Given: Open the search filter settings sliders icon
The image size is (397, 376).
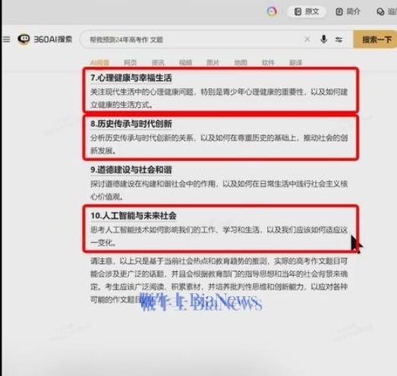Looking at the screenshot, I should click(x=339, y=39).
